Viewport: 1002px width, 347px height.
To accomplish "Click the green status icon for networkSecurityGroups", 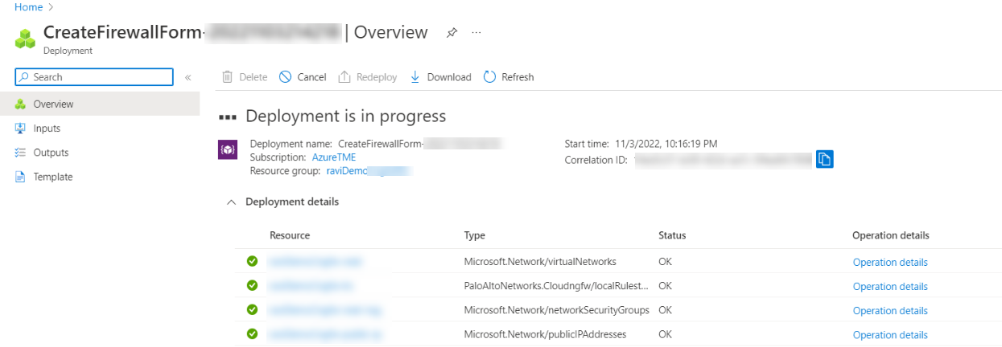I will pos(253,309).
